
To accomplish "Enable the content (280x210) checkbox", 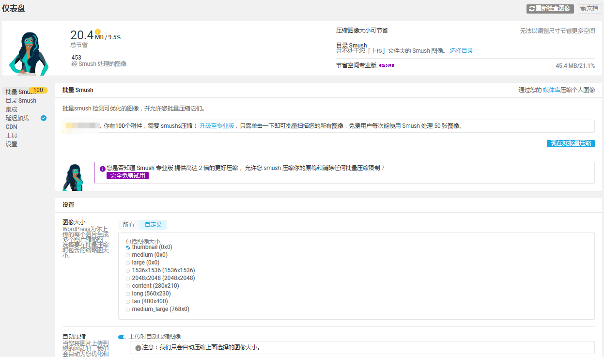I will click(x=128, y=286).
